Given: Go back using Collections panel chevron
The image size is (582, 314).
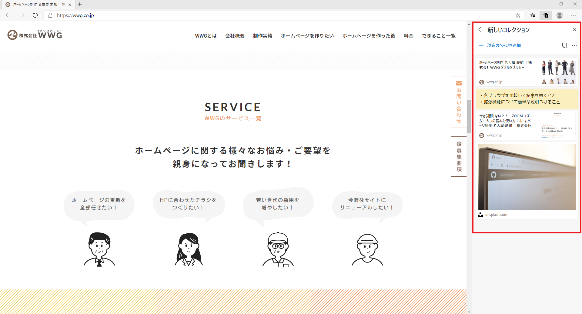Looking at the screenshot, I should coord(480,29).
